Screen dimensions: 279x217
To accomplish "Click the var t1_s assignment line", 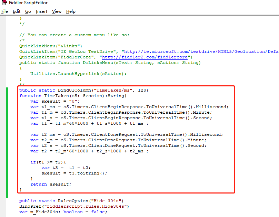I will coord(121,118).
